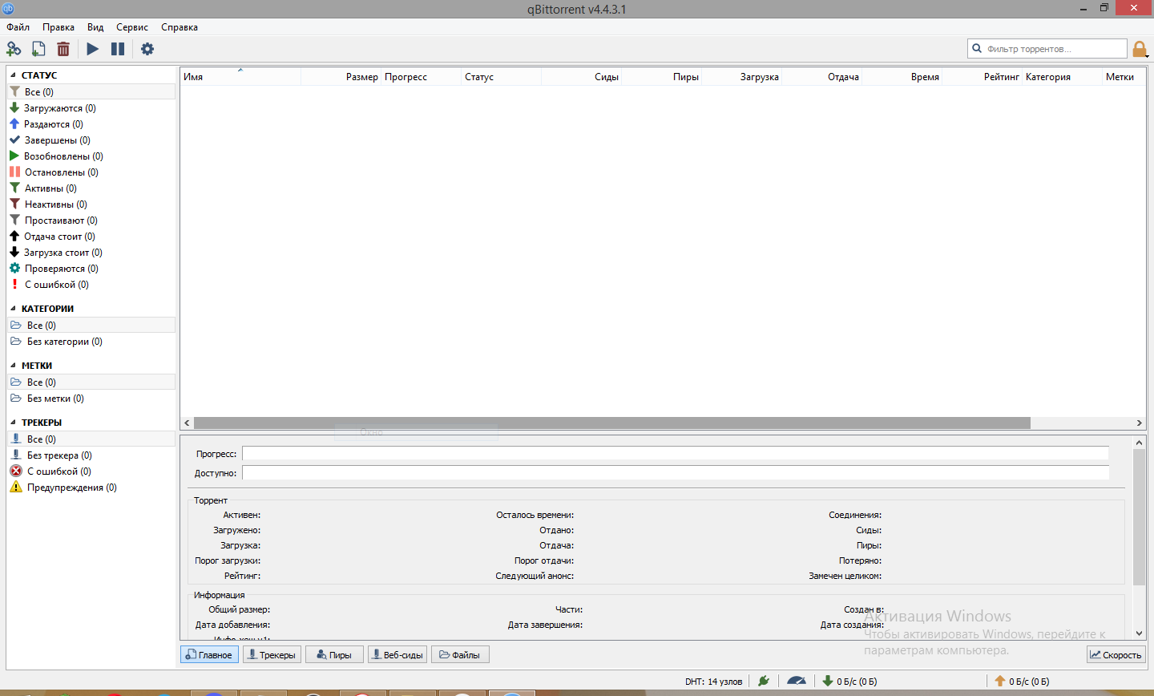Filter by Активны (0) status
Image resolution: width=1154 pixels, height=696 pixels.
[x=91, y=188]
